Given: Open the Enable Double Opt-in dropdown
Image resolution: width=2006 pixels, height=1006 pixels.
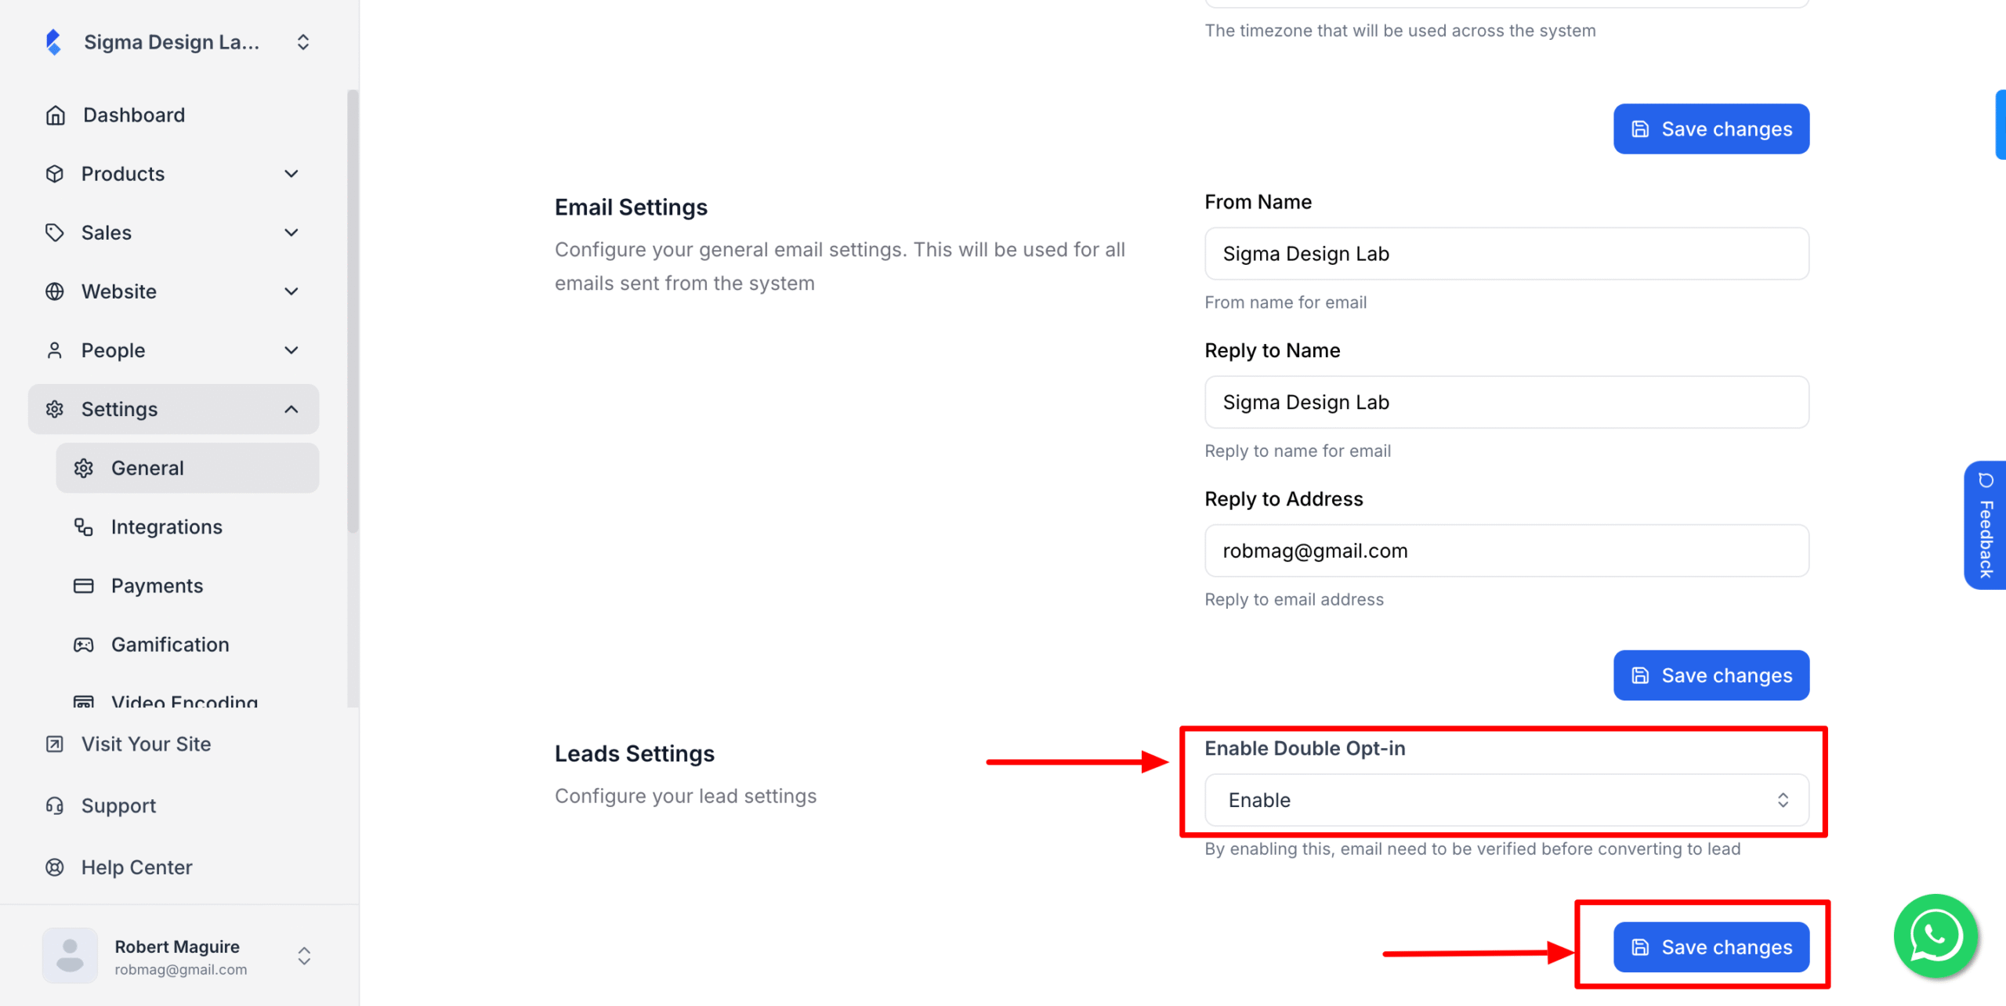Looking at the screenshot, I should click(1505, 800).
